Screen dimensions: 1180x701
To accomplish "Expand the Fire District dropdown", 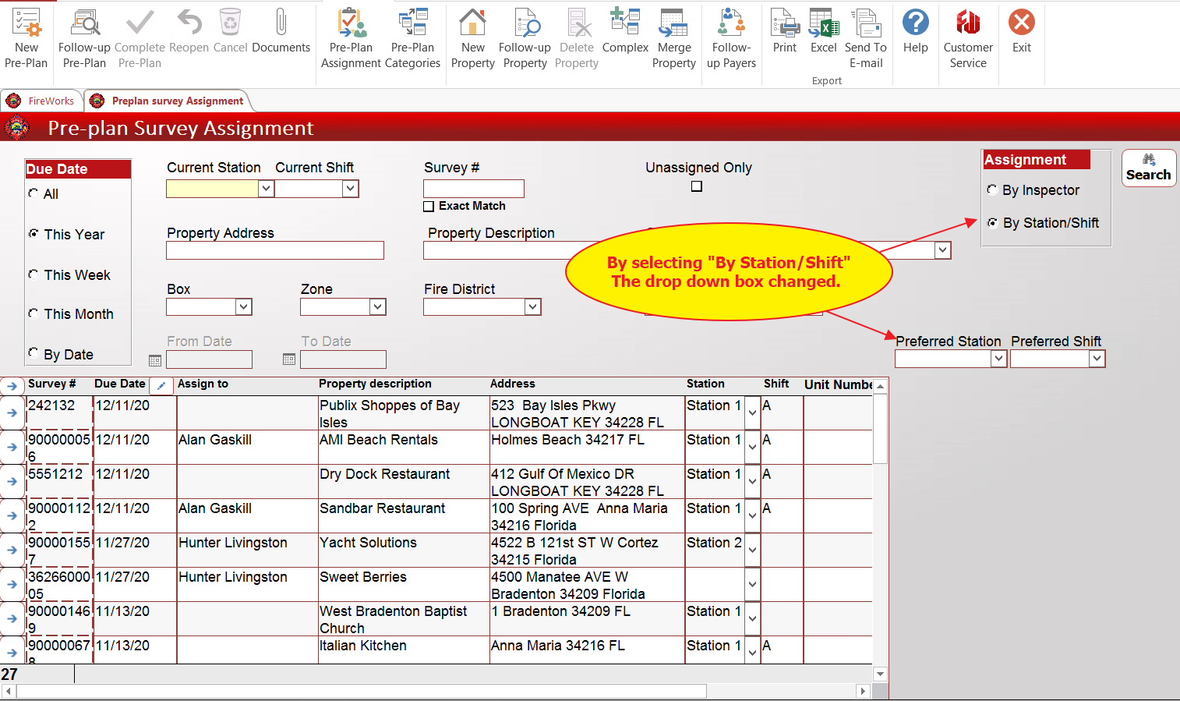I will coord(533,306).
